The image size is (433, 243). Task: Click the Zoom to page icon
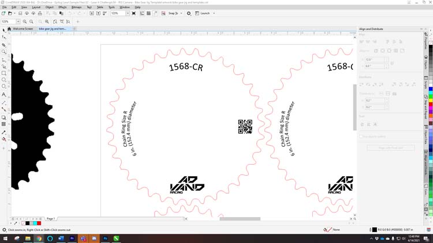pyautogui.click(x=55, y=21)
